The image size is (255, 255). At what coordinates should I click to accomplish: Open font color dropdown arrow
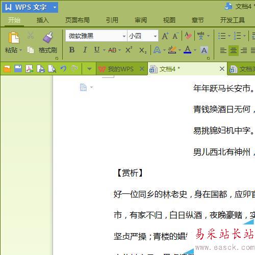click(195, 50)
